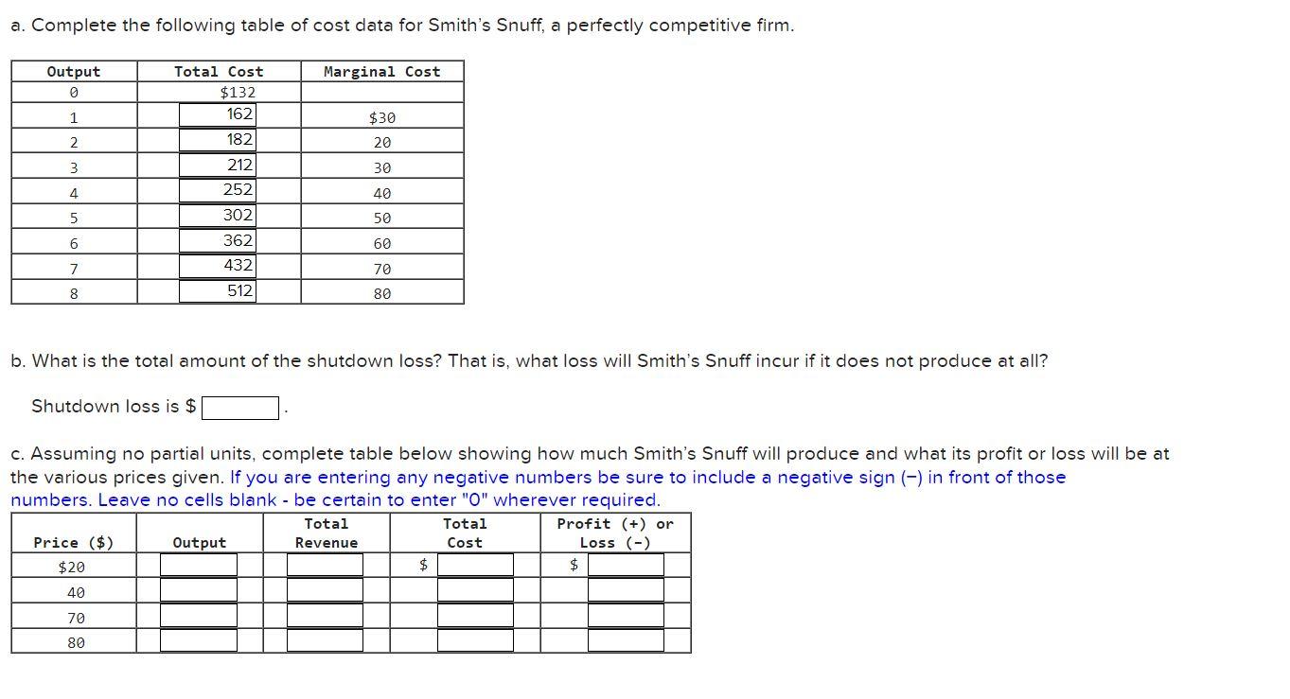This screenshot has width=1290, height=699.
Task: Click the Output input for the $40 price
Action: pos(199,590)
